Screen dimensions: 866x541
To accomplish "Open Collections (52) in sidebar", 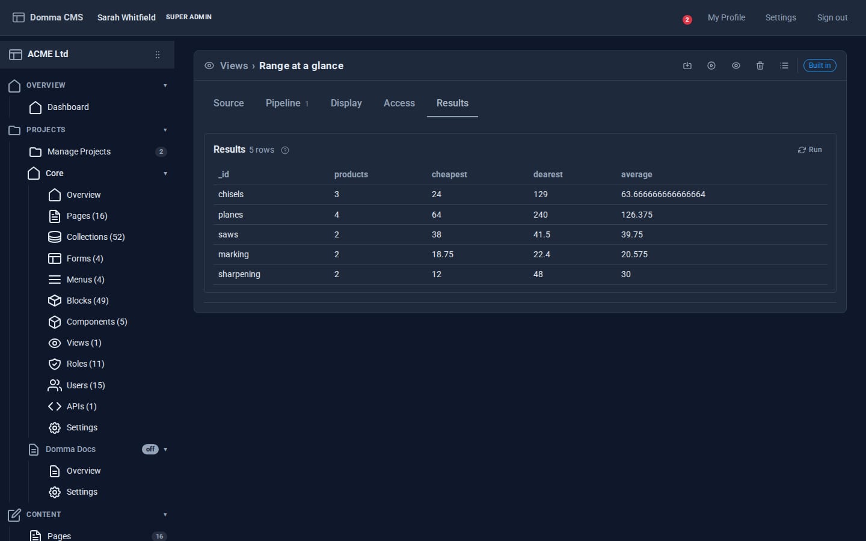I will point(96,237).
